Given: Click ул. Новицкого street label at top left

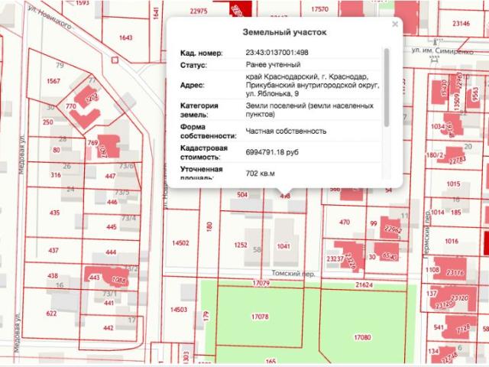Looking at the screenshot, I should tap(50, 18).
